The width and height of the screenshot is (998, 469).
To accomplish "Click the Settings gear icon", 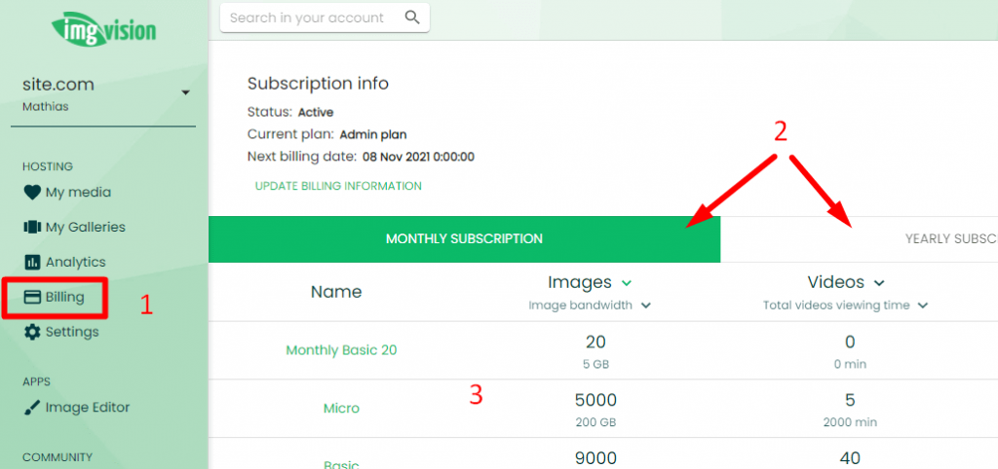I will (x=32, y=332).
